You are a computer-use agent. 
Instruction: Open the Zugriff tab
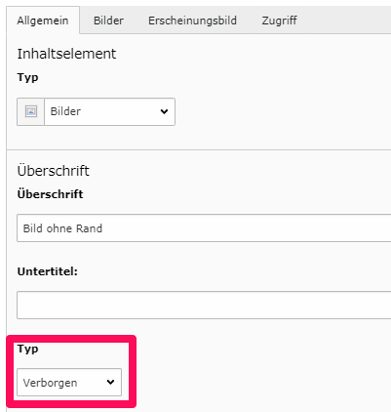click(279, 21)
